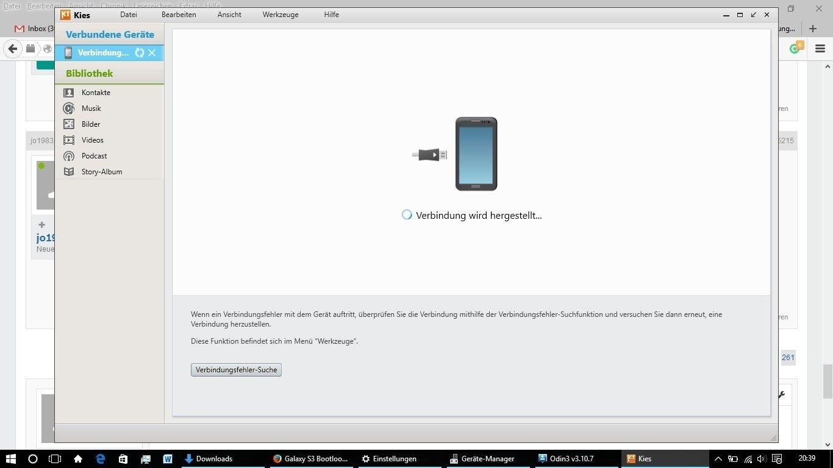Click the smartphone illustration in the center

click(476, 154)
